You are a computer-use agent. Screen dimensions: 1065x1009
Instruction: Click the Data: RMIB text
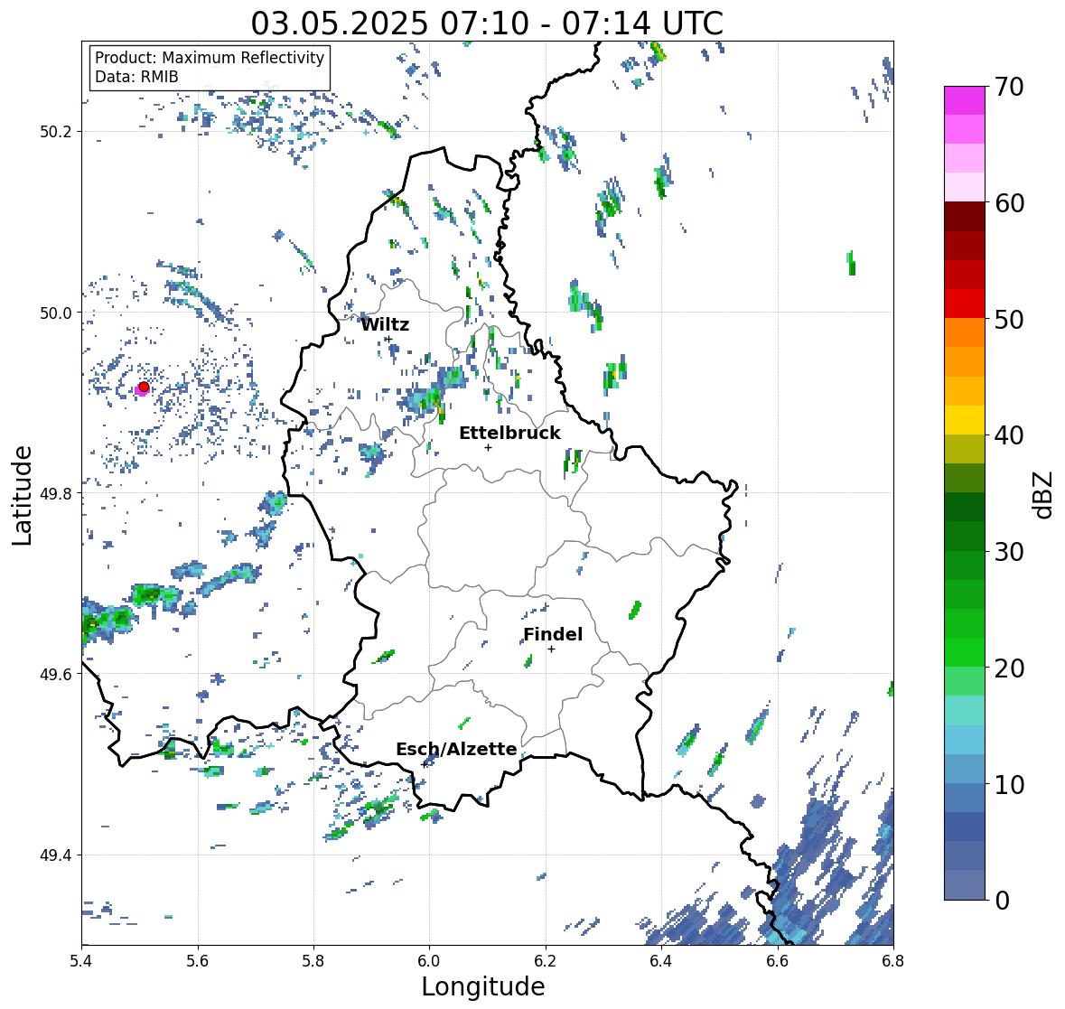tap(136, 77)
